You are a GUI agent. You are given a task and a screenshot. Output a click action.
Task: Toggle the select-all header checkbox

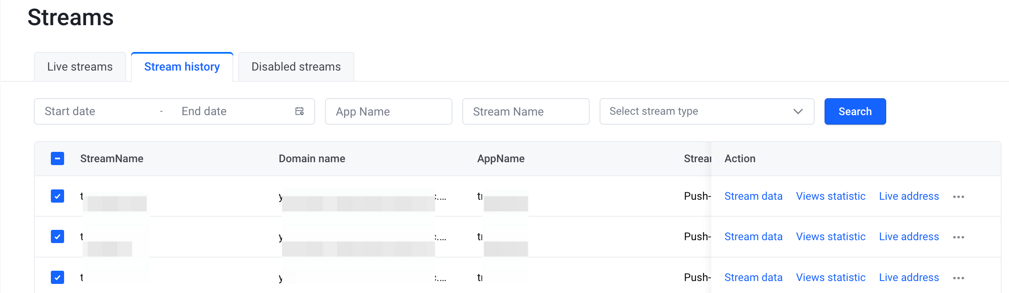[57, 158]
